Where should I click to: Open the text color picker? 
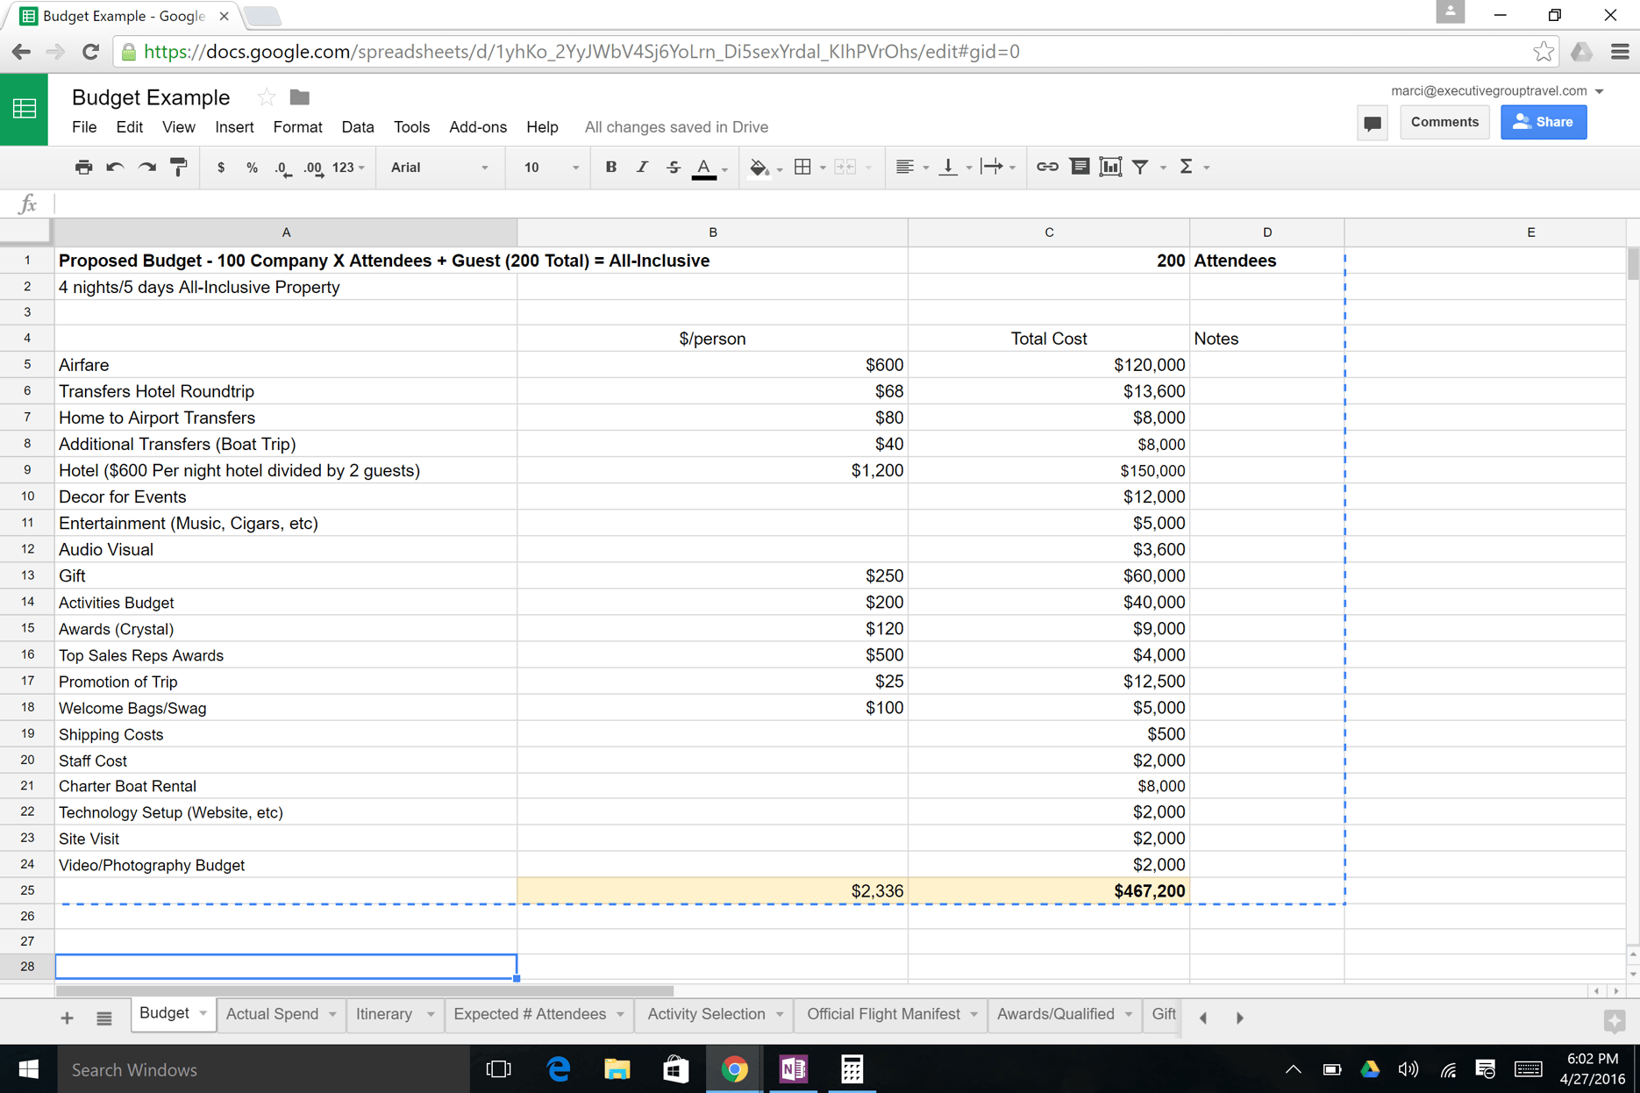[704, 167]
